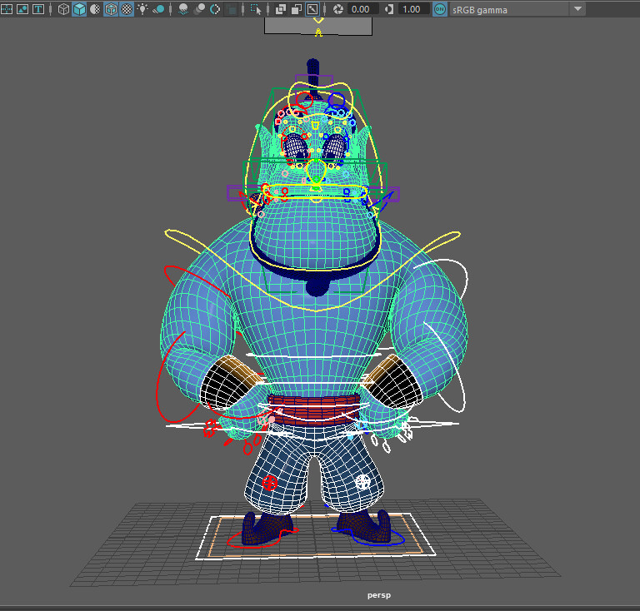
Task: Click the image plane icon
Action: coord(22,9)
